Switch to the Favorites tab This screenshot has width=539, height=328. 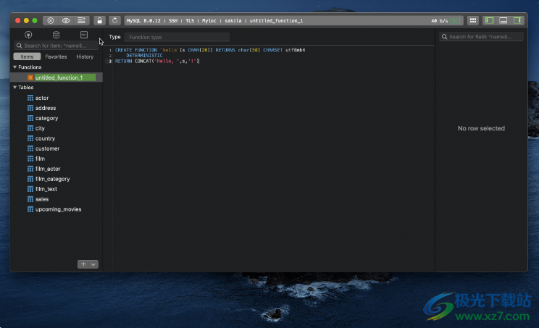(x=56, y=56)
